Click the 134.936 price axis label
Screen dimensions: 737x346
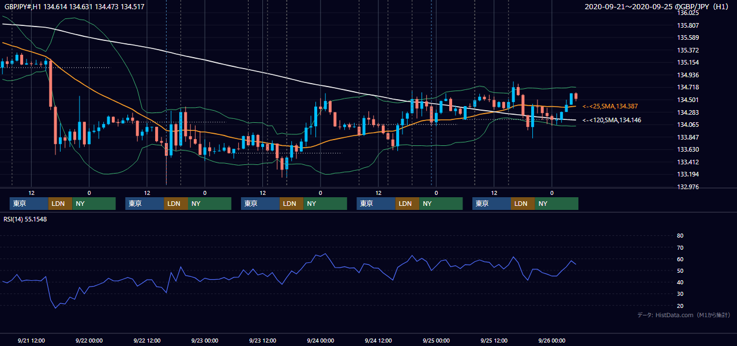pos(689,75)
